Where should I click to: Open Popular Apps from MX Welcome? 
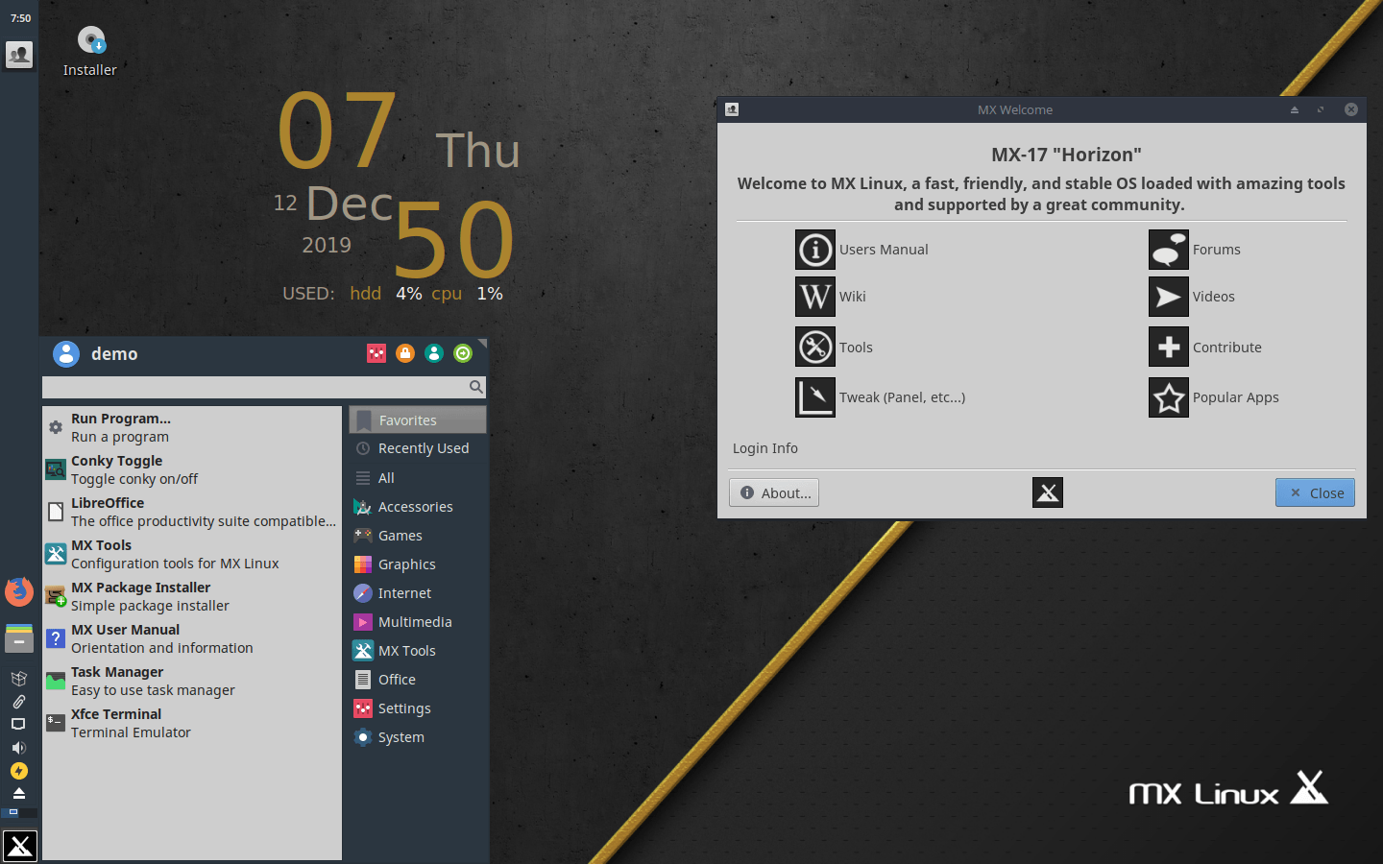(1169, 397)
